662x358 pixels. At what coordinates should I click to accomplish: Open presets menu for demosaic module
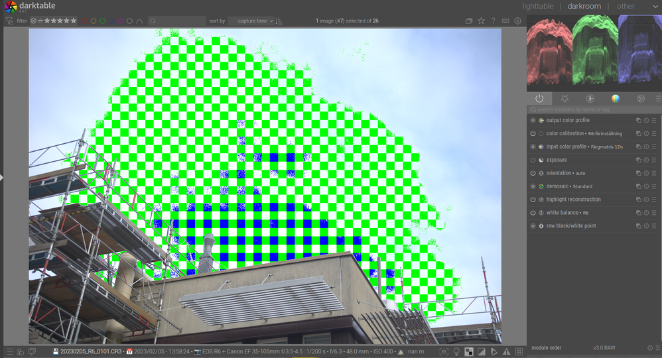(x=654, y=186)
